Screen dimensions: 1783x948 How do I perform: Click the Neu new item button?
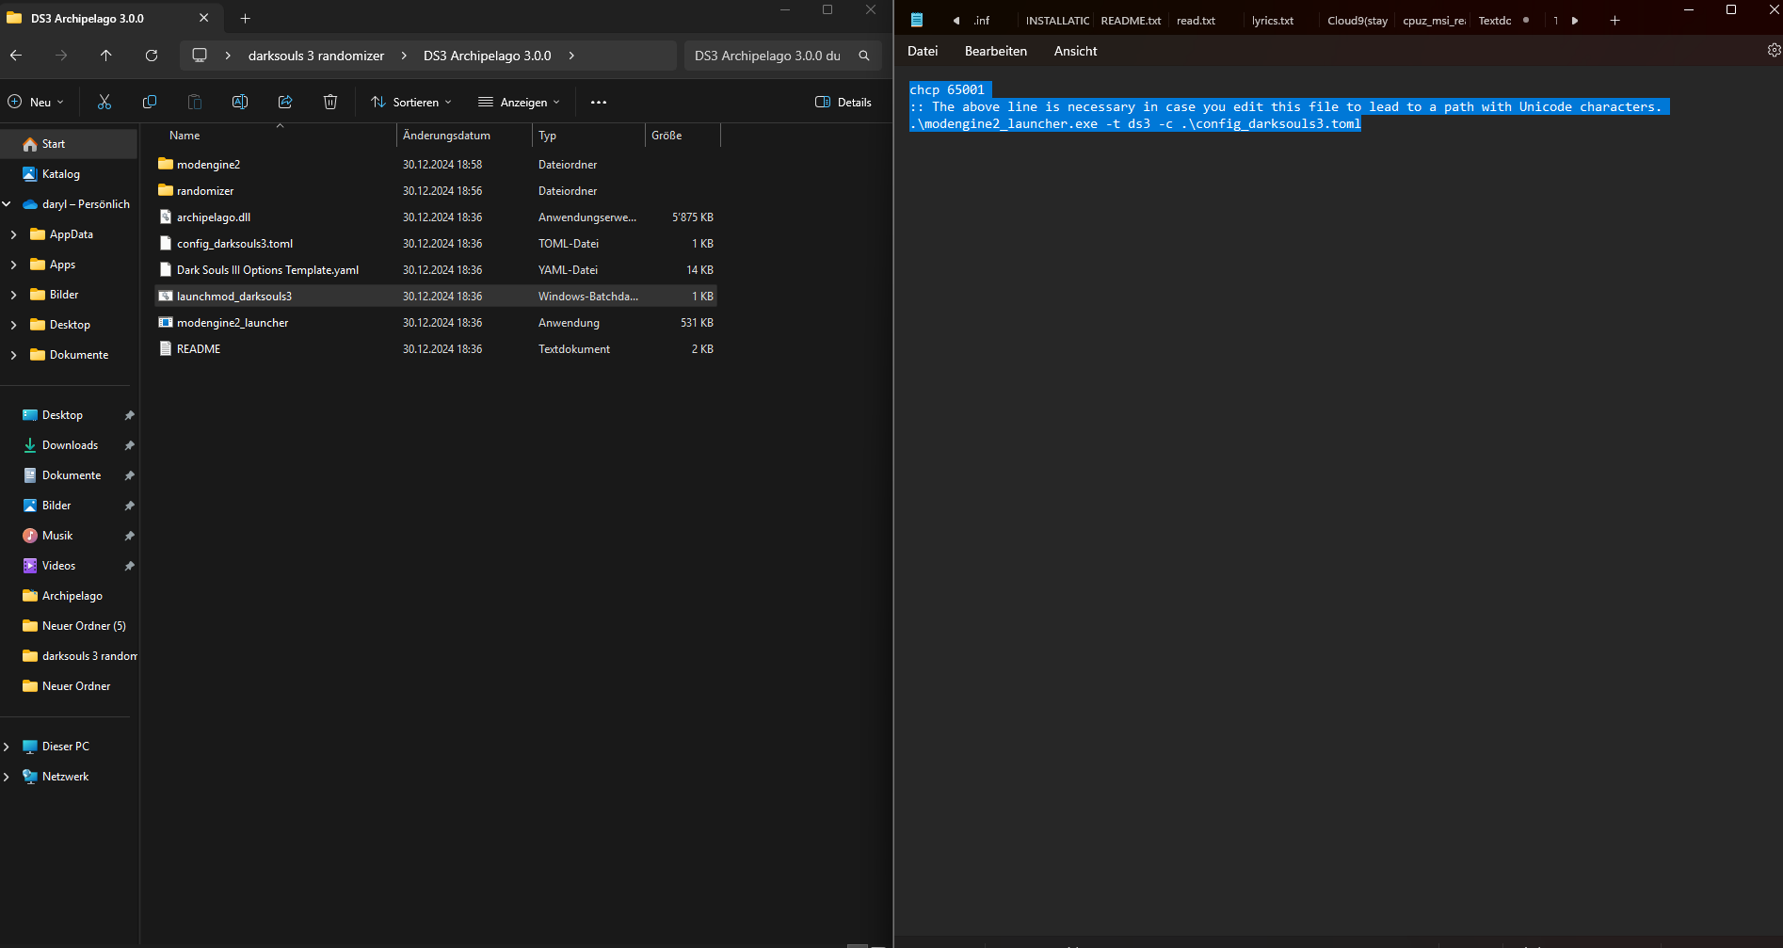[x=37, y=102]
